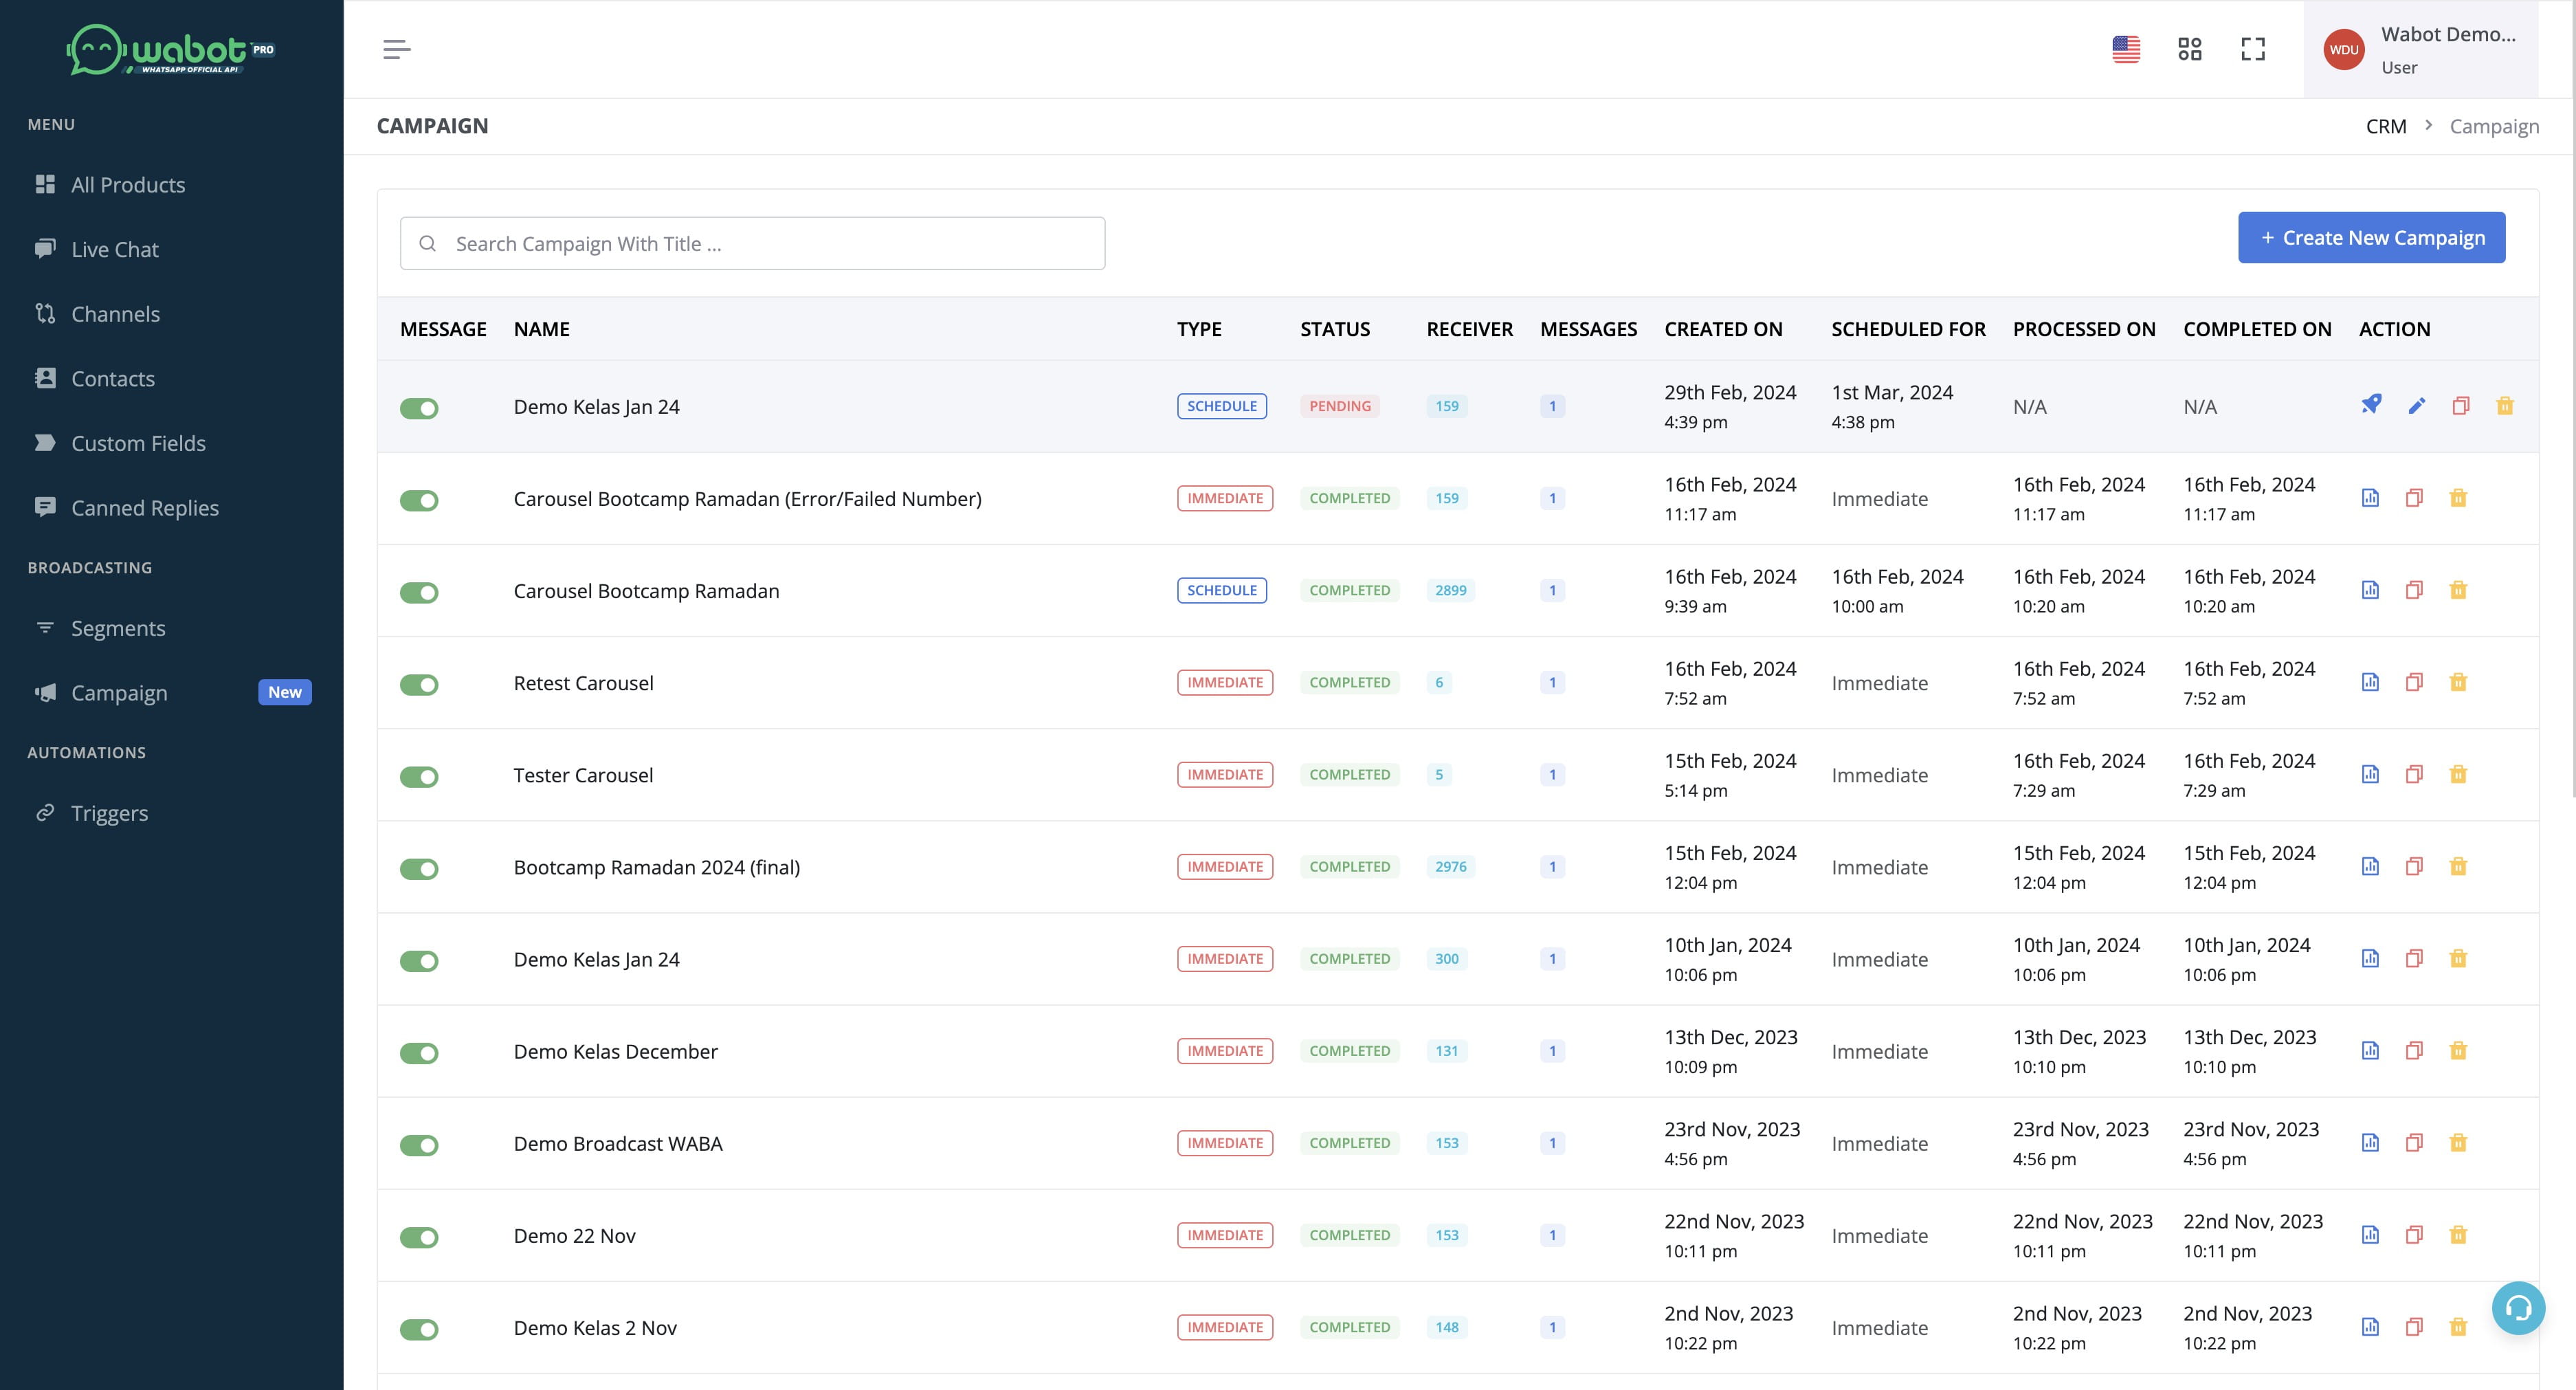Delete the Demo Broadcast WABA campaign
Image resolution: width=2576 pixels, height=1390 pixels.
(x=2458, y=1142)
